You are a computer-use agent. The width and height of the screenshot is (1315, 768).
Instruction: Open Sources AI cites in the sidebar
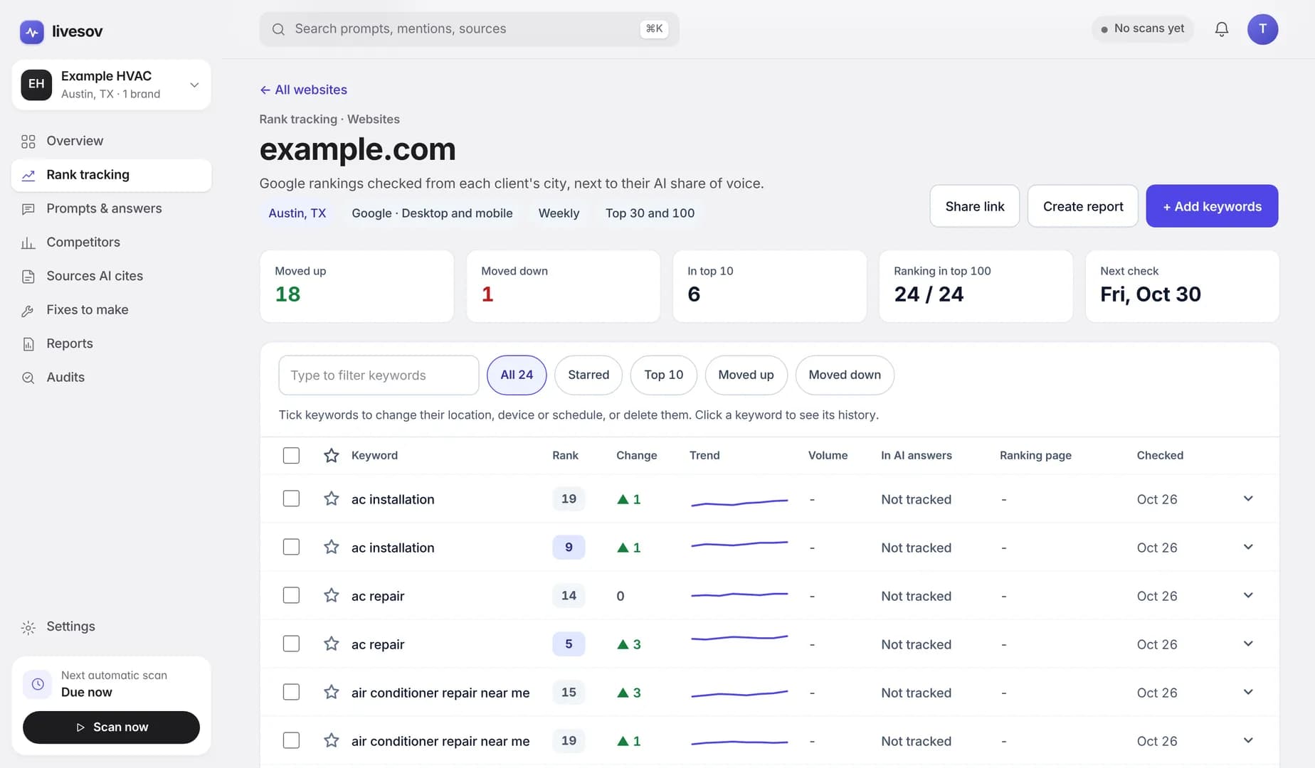coord(111,276)
